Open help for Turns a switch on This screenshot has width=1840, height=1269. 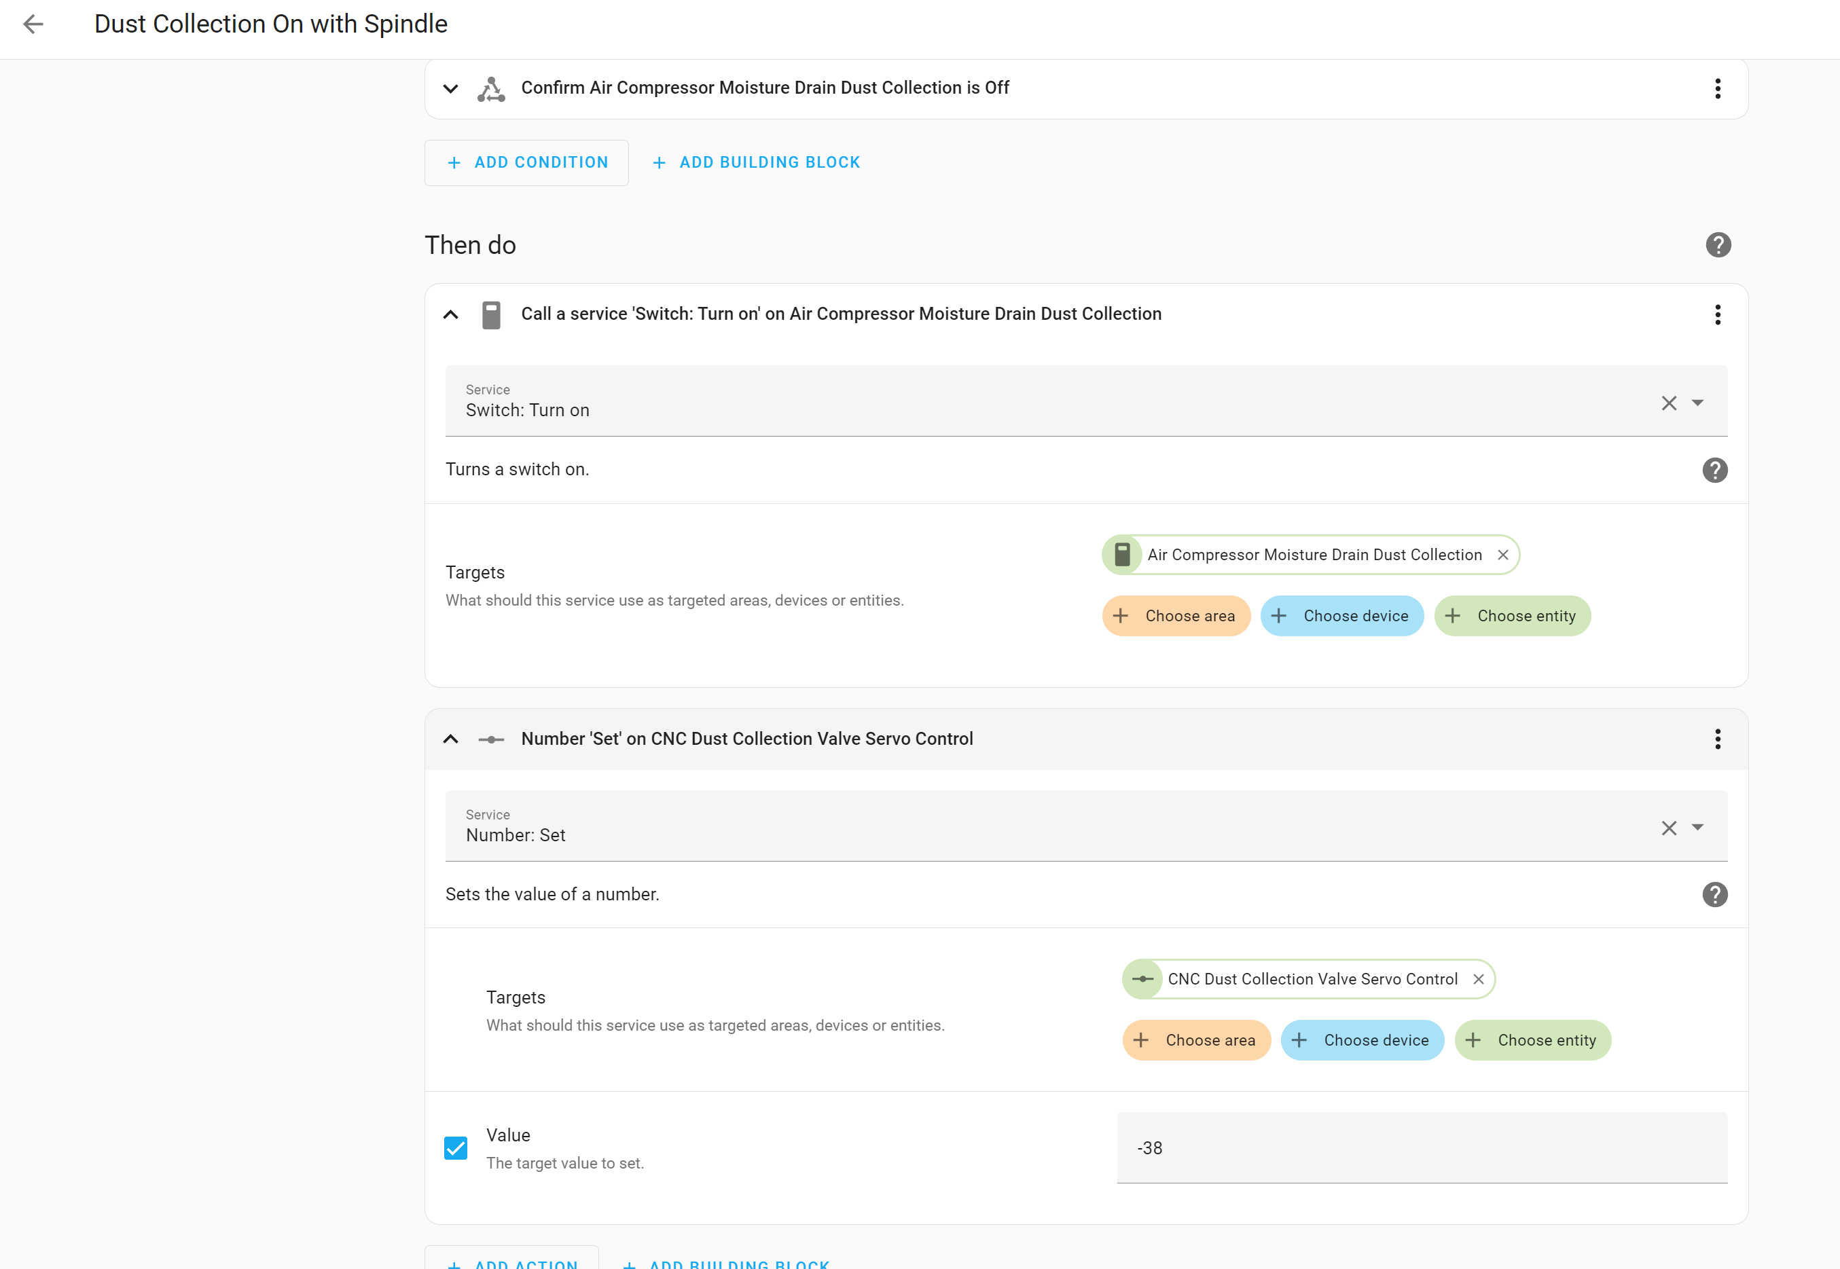click(1714, 470)
